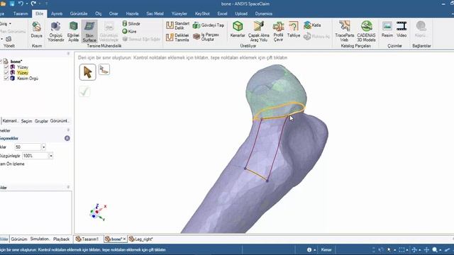Open TraceParts Web catalog
Viewport: 454px width, 255px height.
344,31
